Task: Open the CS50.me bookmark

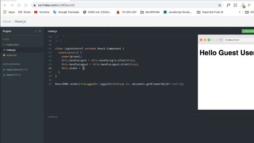Action: [x=97, y=12]
